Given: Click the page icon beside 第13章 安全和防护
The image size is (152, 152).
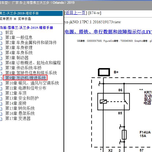Looking at the screenshot, I should [x=1, y=99].
